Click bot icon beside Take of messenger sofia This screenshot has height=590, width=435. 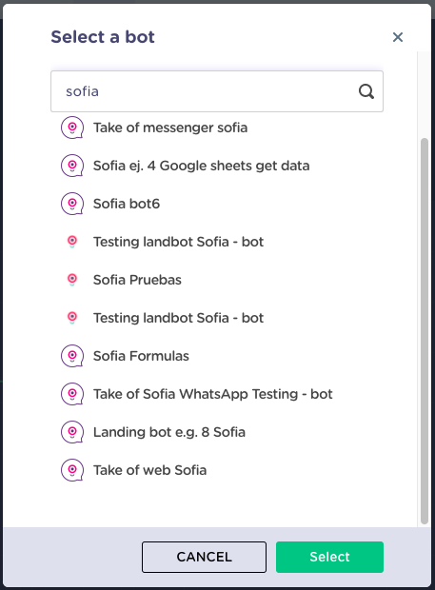click(72, 128)
